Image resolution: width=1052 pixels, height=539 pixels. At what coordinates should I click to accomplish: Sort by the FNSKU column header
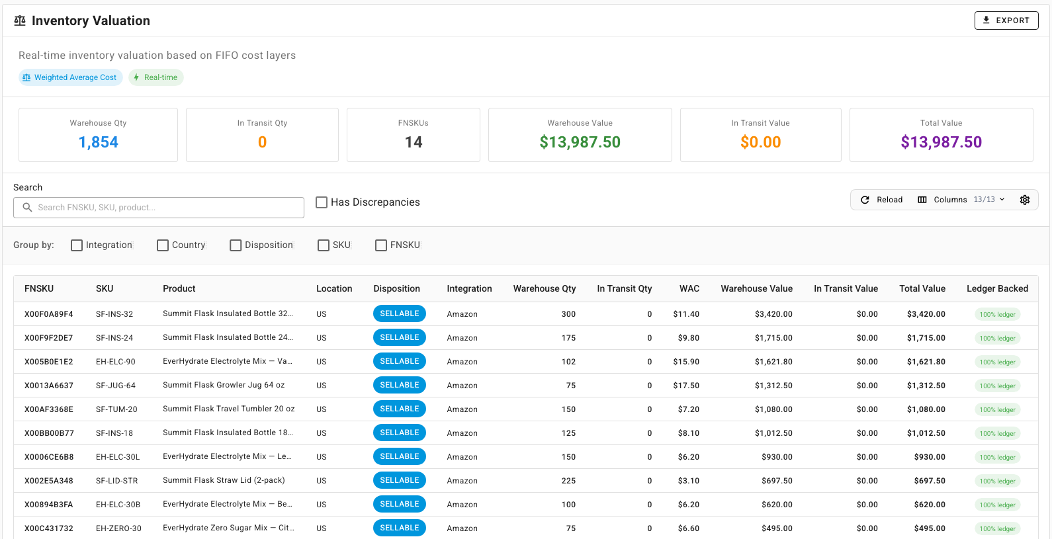pos(39,288)
